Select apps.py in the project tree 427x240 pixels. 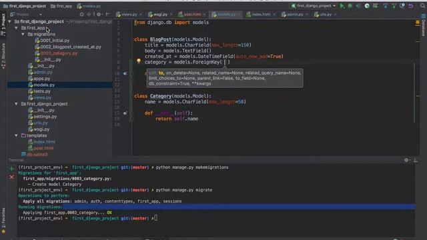click(x=39, y=79)
